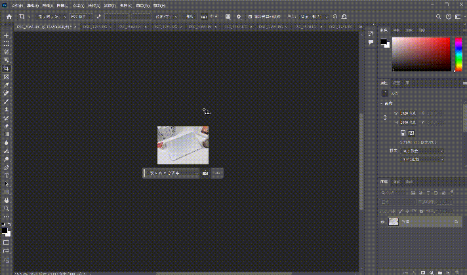Viewport: 467px width, 275px height.
Task: Collapse the canvas section in Properties panel
Action: tap(382, 103)
